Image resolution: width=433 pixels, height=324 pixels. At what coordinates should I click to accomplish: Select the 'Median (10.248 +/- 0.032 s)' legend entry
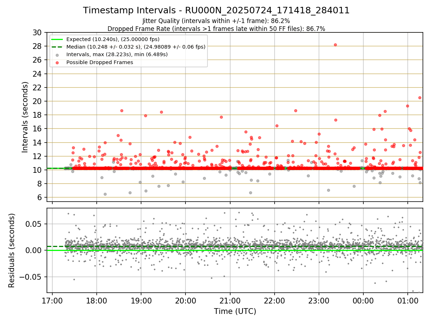tap(129, 47)
